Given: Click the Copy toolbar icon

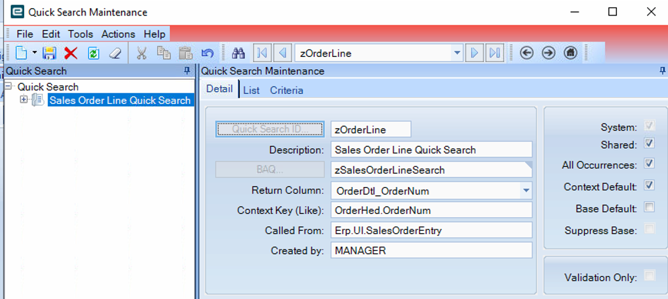Looking at the screenshot, I should point(164,53).
